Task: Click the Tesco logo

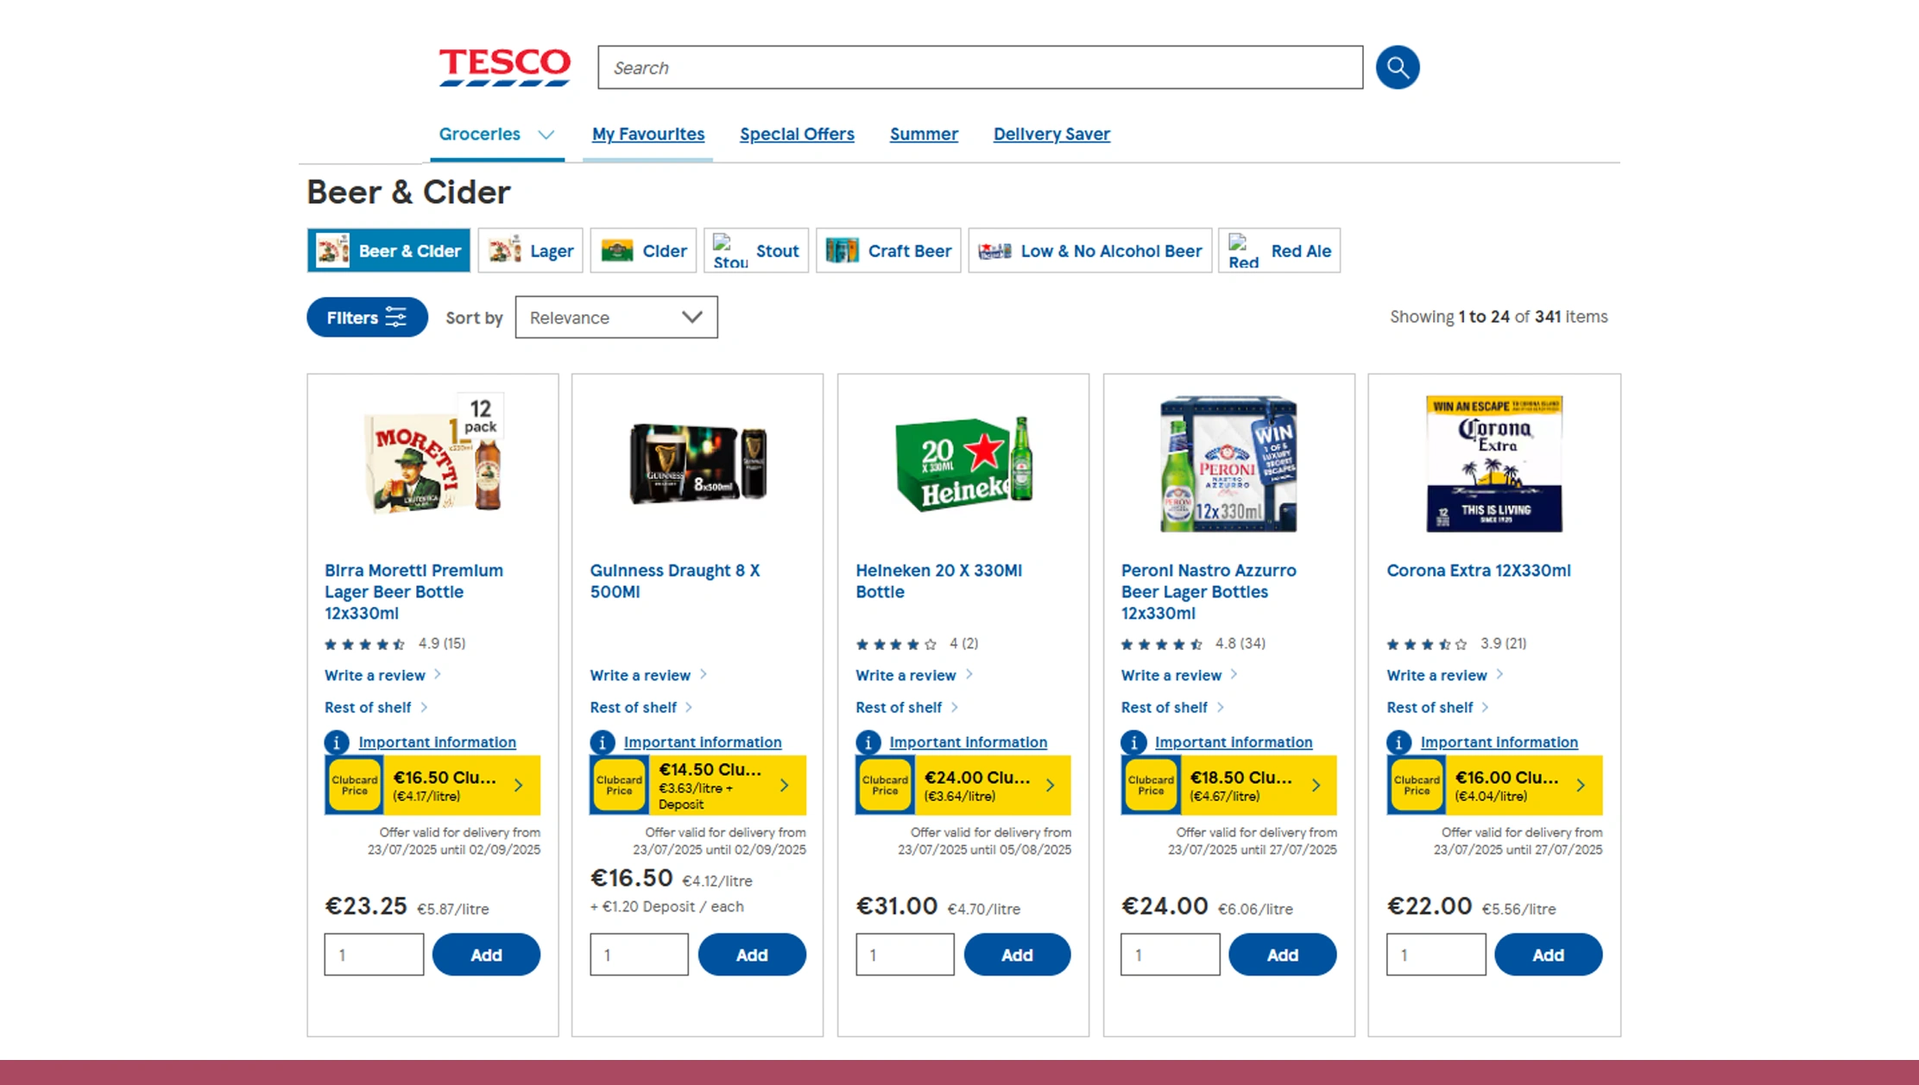Action: [504, 66]
